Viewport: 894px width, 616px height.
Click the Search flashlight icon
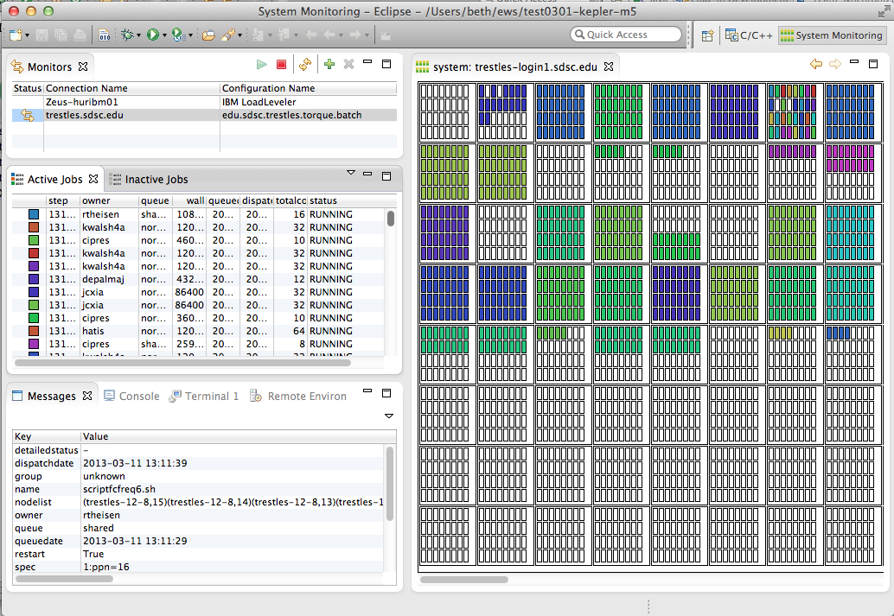click(x=228, y=35)
